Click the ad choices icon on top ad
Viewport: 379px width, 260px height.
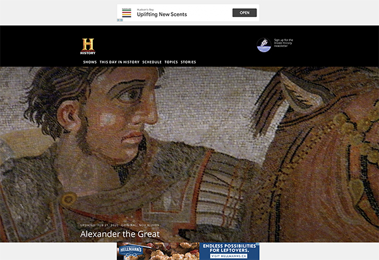tap(120, 20)
